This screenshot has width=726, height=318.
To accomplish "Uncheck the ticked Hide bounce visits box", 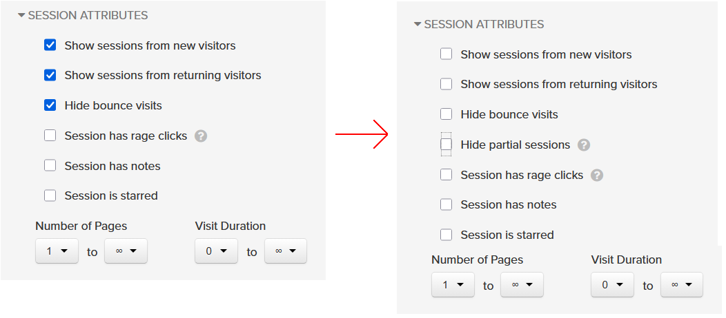I will [x=50, y=105].
